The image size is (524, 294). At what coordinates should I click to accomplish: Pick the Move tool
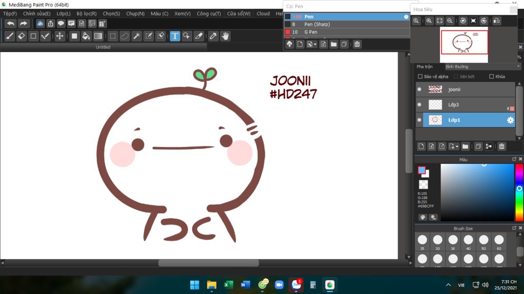[59, 36]
